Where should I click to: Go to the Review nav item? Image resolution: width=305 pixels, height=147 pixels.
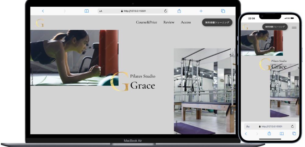[x=169, y=22]
